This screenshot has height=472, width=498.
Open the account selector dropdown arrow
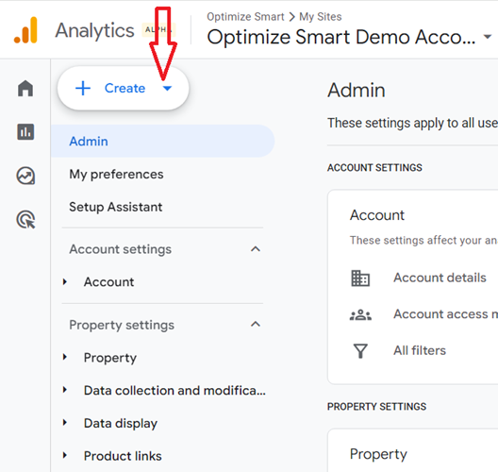(x=488, y=37)
